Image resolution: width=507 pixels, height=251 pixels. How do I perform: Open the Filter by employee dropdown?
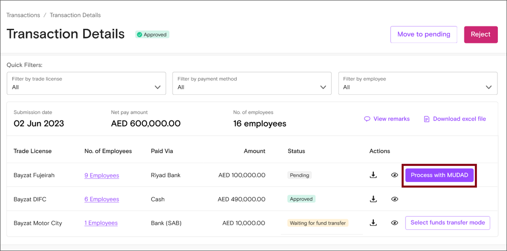pyautogui.click(x=418, y=83)
